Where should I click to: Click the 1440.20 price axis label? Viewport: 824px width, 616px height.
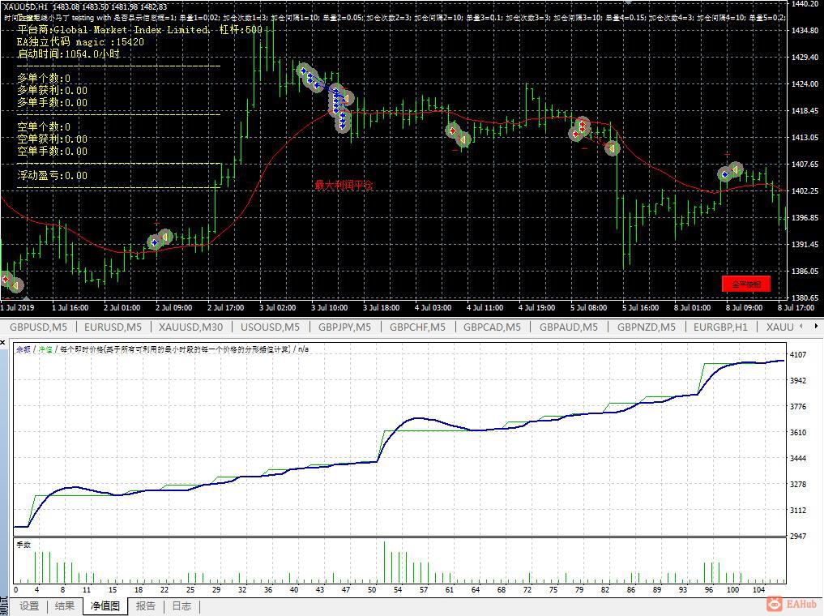click(x=805, y=4)
